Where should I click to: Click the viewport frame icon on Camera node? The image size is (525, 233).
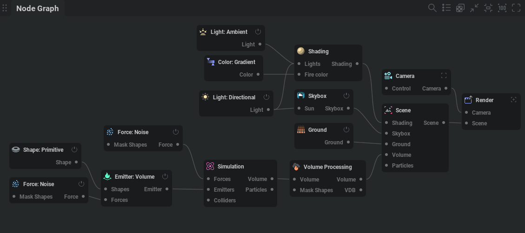point(444,76)
